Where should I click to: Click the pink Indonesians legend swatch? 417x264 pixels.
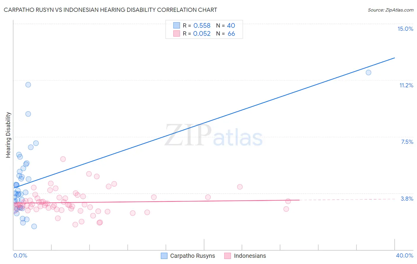[x=227, y=256]
